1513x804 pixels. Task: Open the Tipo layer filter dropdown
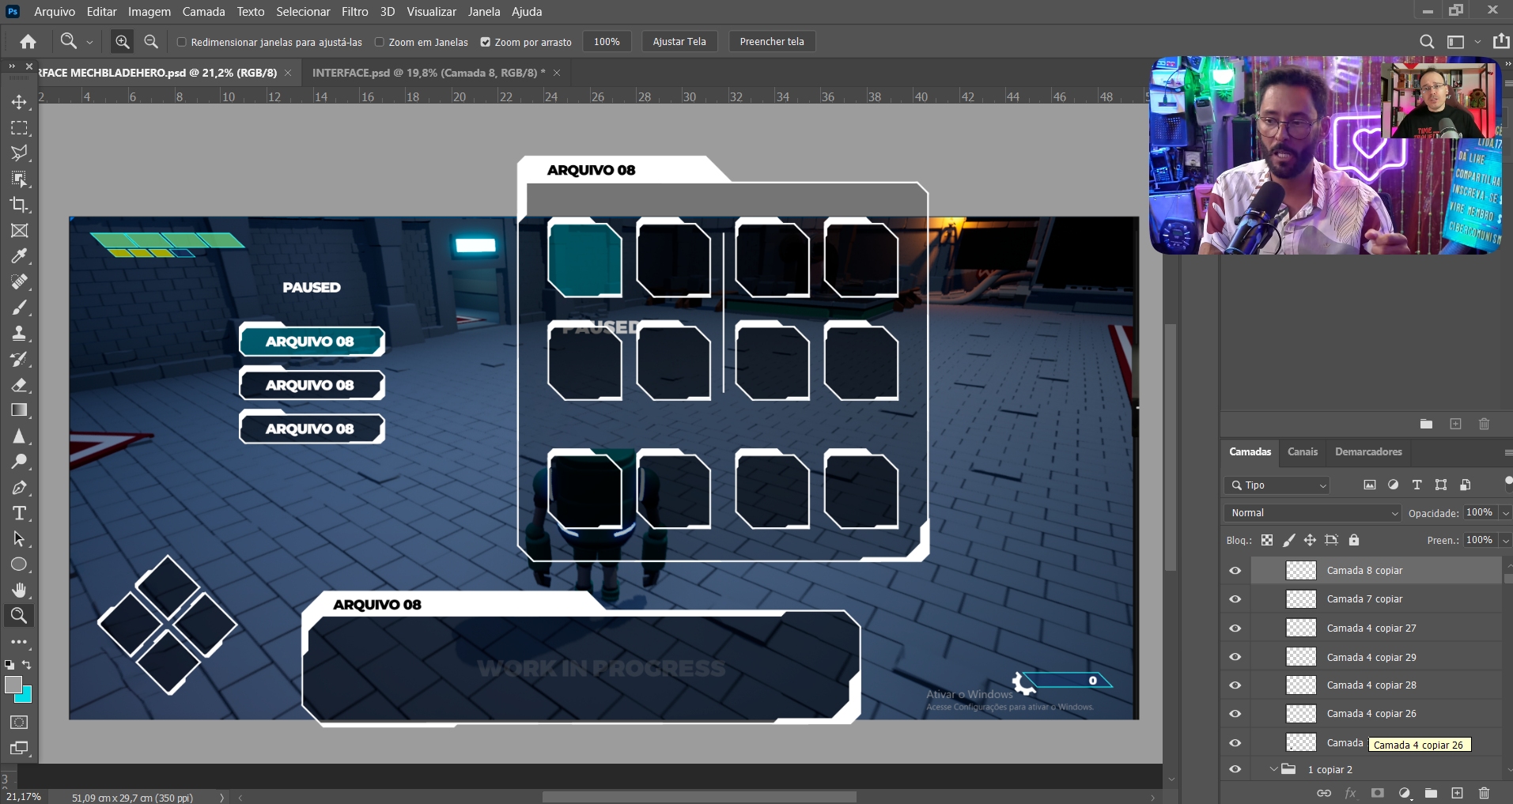(1277, 485)
